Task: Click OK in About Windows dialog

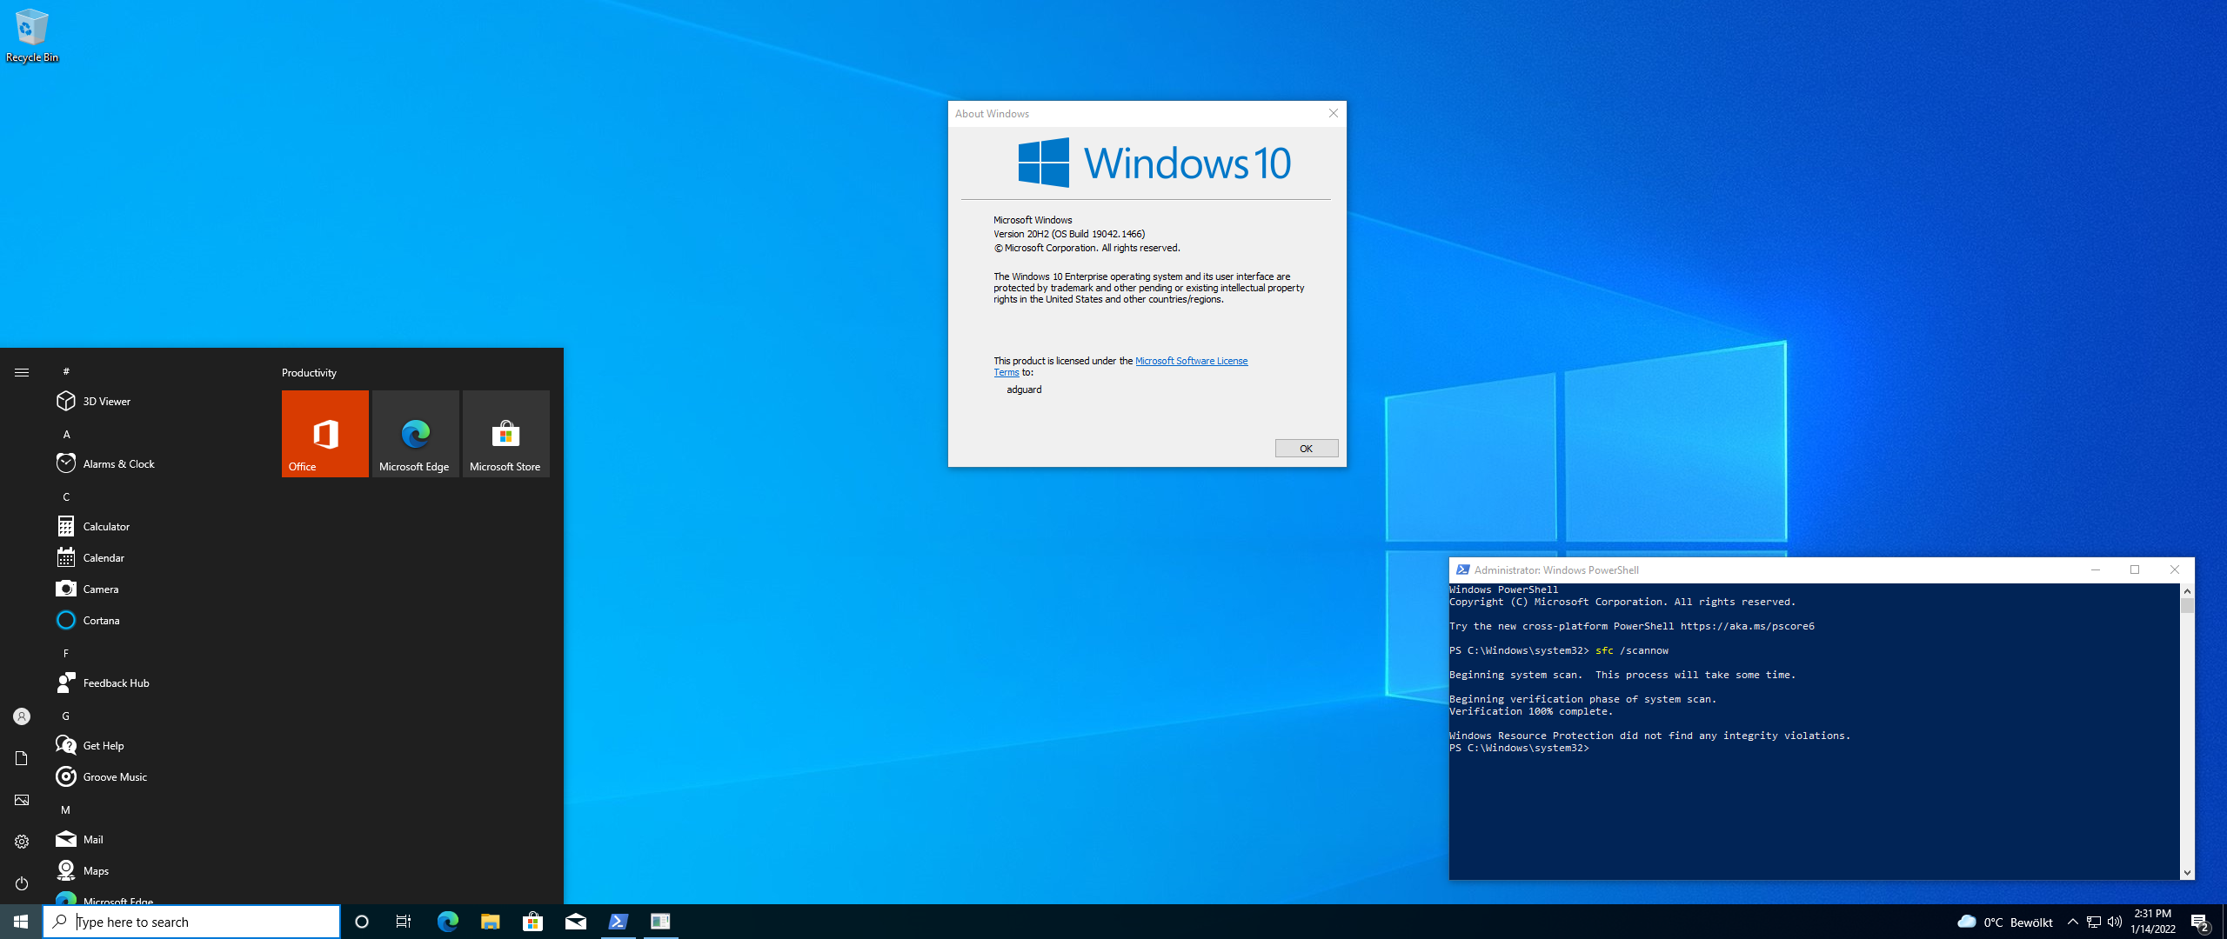Action: (1306, 448)
